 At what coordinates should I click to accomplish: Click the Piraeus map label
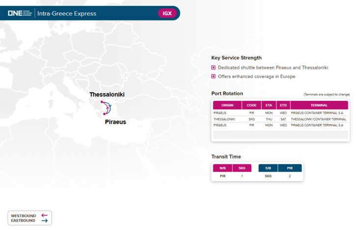115,122
